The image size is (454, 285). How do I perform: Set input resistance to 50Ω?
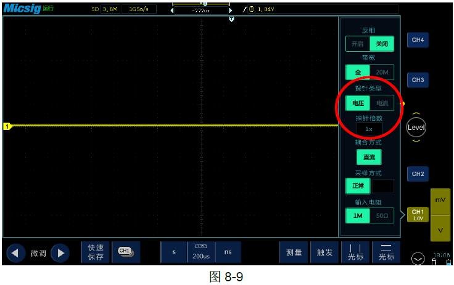coord(382,216)
